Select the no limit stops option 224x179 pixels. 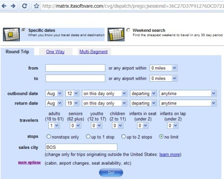pyautogui.click(x=161, y=136)
